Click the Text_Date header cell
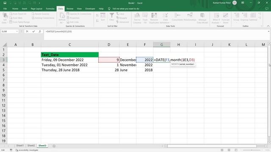Image resolution: width=271 pixels, height=152 pixels. [x=69, y=55]
